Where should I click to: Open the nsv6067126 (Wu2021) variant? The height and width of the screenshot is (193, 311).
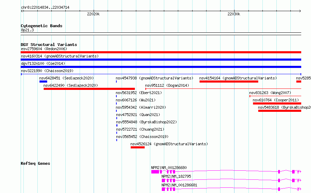pyautogui.click(x=136, y=100)
